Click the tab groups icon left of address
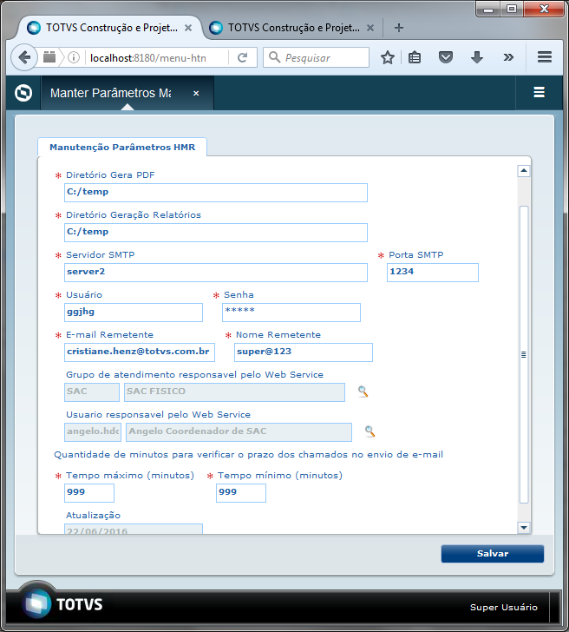Screen dimensions: 569x632 coord(49,57)
